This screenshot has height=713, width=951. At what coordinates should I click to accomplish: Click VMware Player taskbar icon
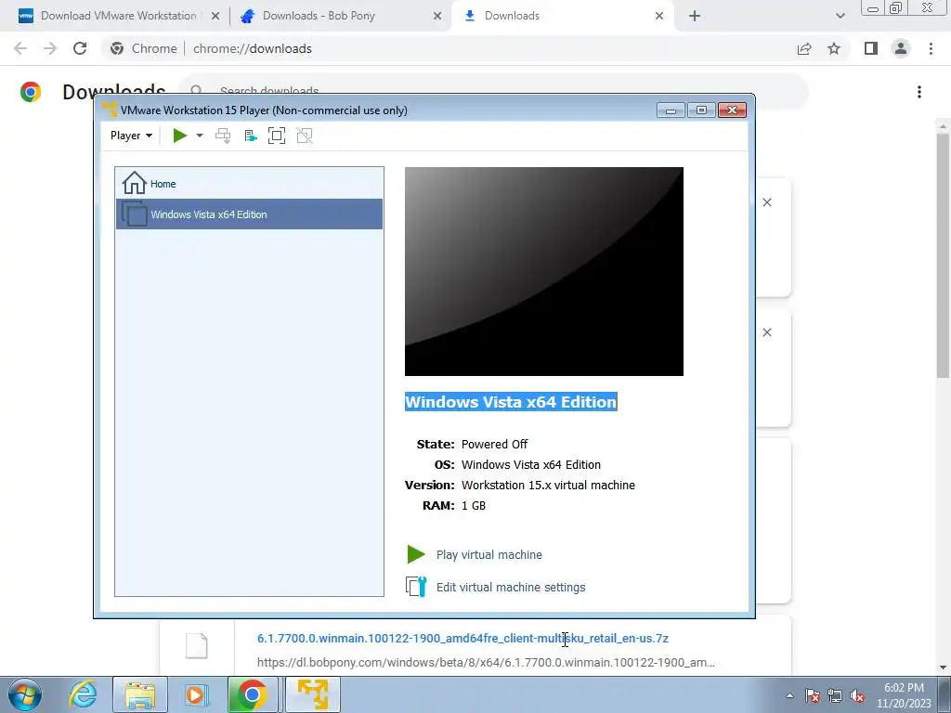(313, 694)
